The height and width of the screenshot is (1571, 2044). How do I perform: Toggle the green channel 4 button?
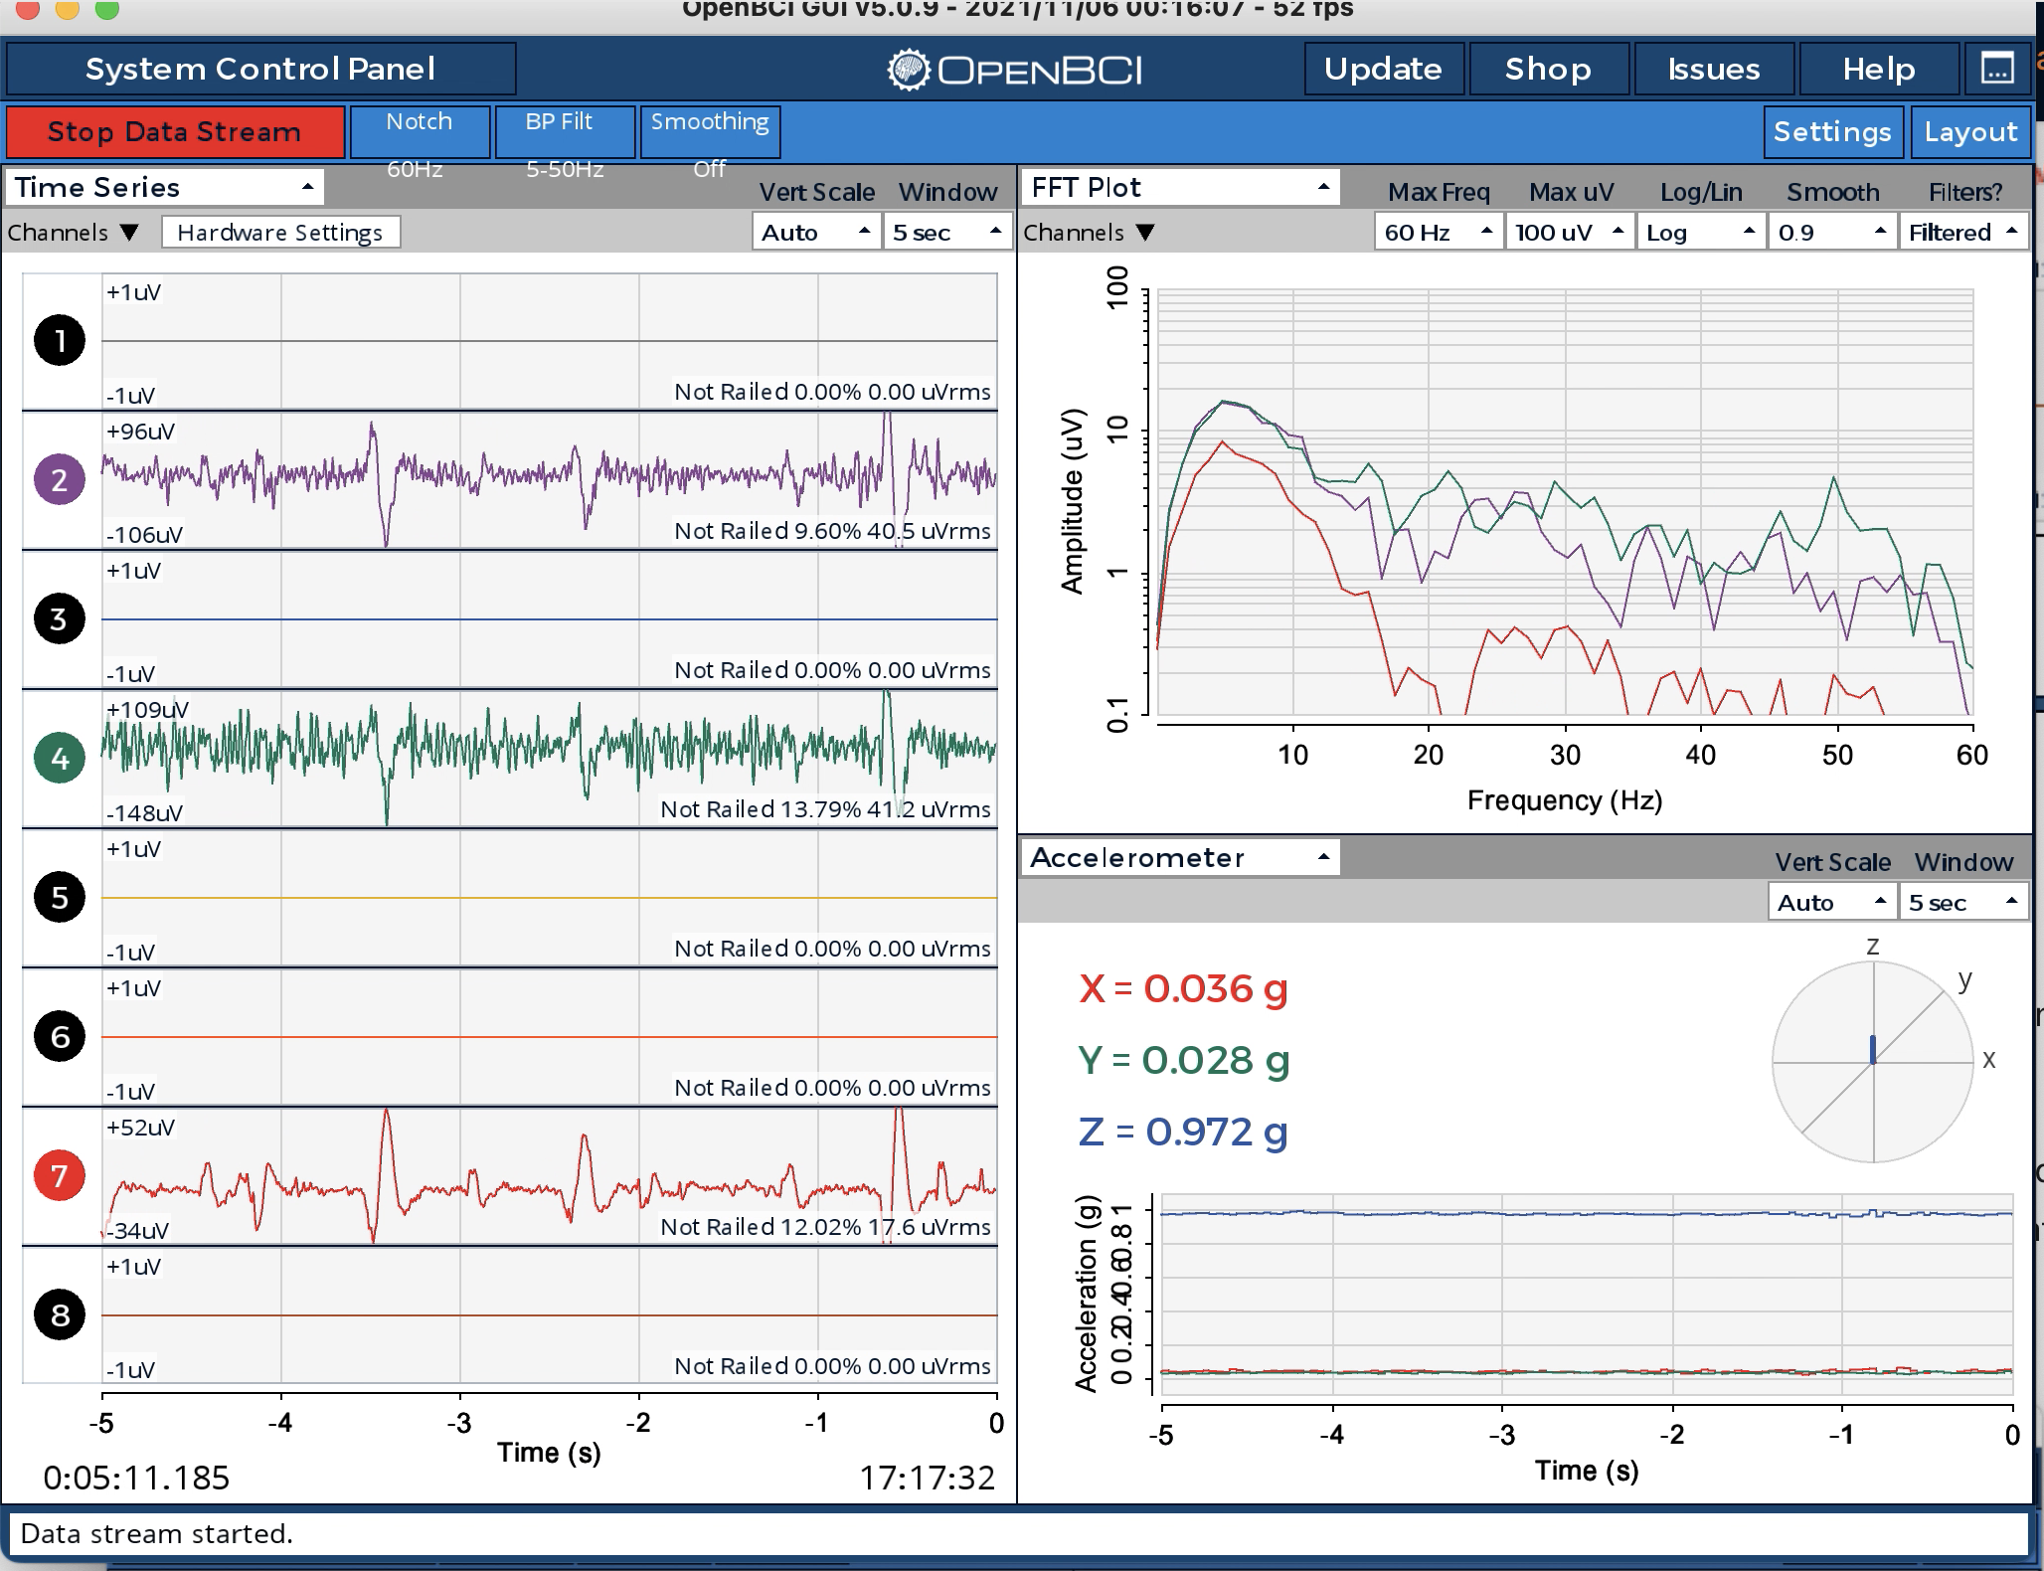pos(60,758)
